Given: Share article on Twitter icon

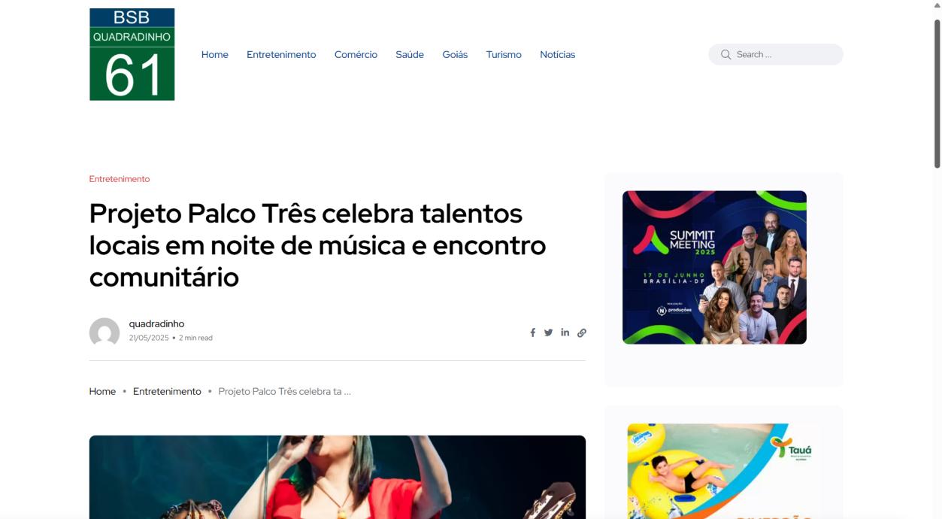Looking at the screenshot, I should 549,332.
